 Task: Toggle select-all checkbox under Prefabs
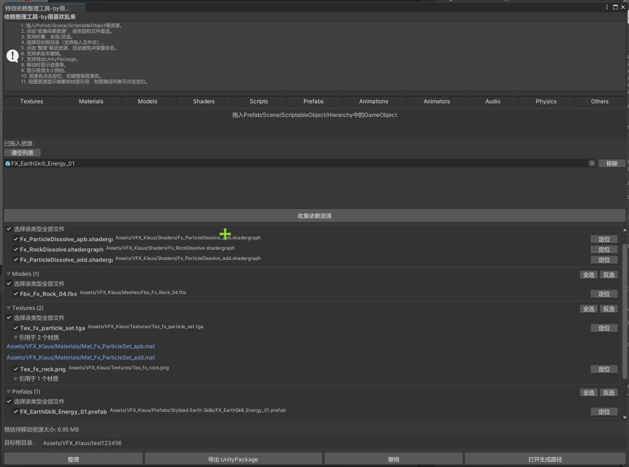[9, 401]
